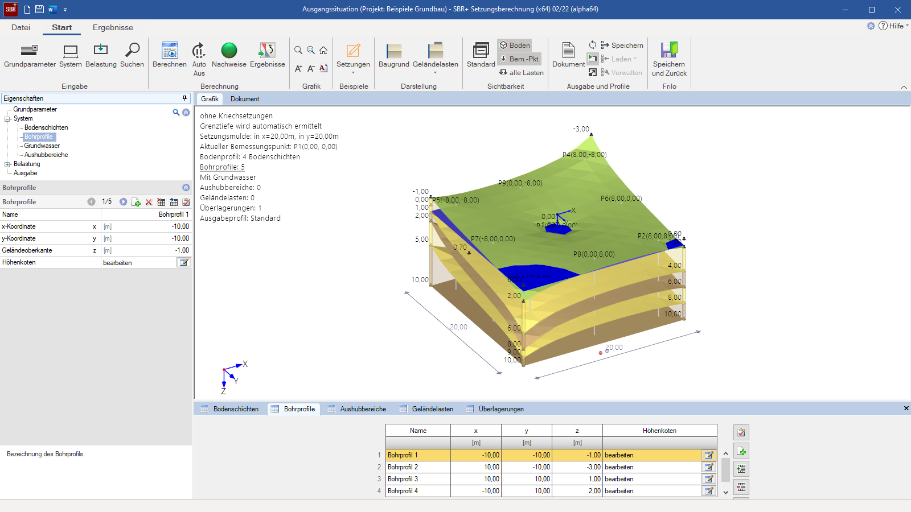
Task: Decrease graphic font size with A-
Action: click(311, 68)
